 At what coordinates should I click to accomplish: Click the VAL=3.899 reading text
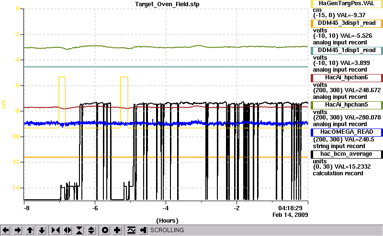point(355,63)
